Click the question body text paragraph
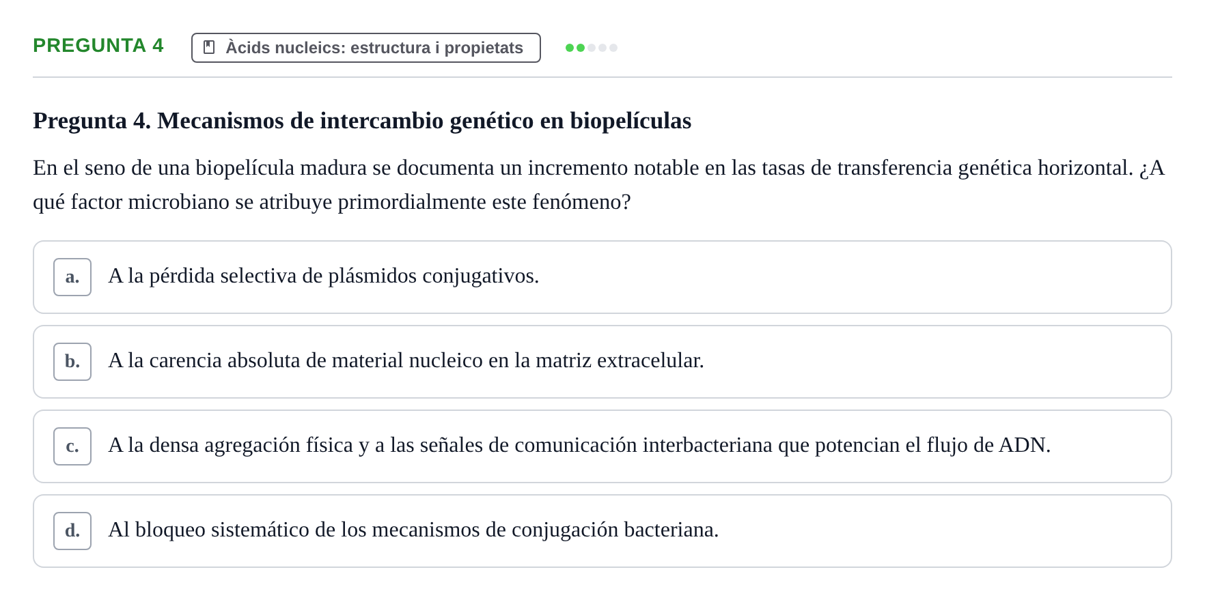This screenshot has height=602, width=1205. point(599,185)
